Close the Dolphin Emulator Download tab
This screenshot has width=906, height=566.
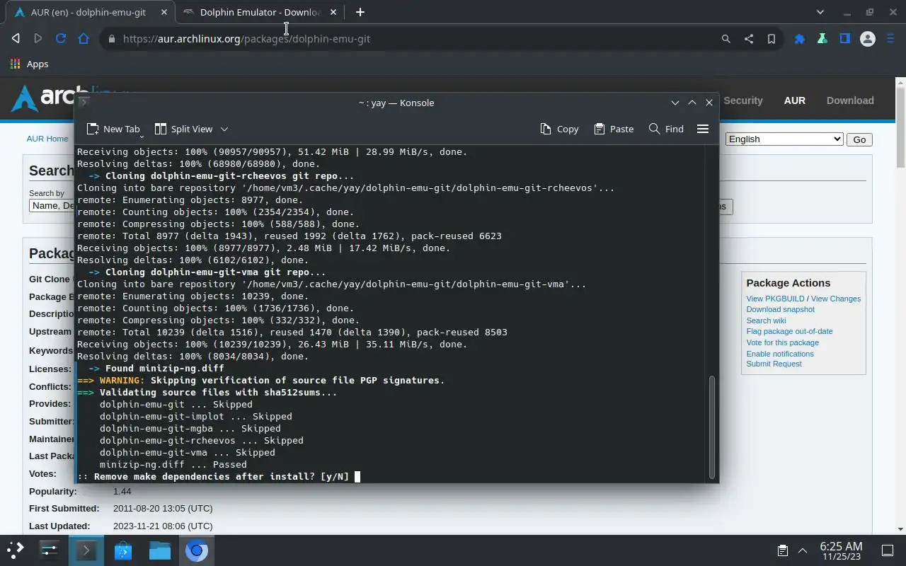click(x=333, y=12)
